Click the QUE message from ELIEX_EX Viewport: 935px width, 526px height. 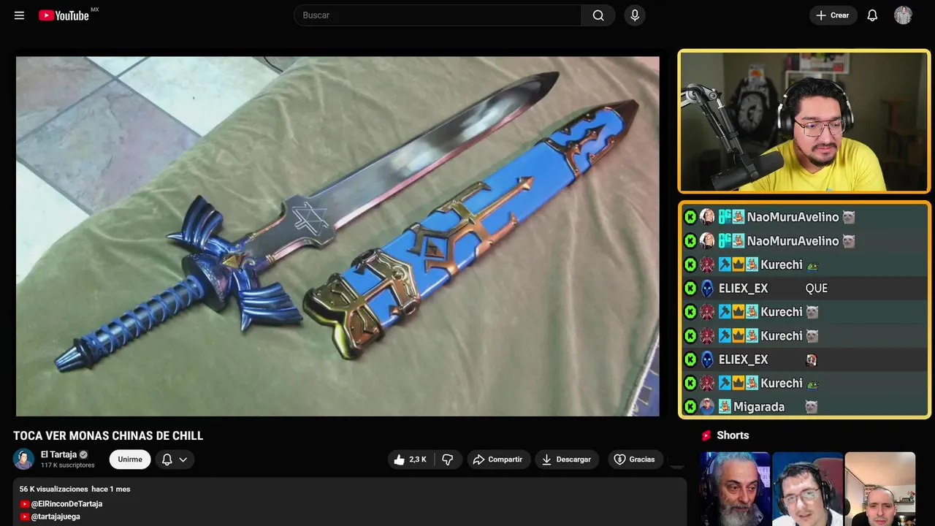pos(816,289)
